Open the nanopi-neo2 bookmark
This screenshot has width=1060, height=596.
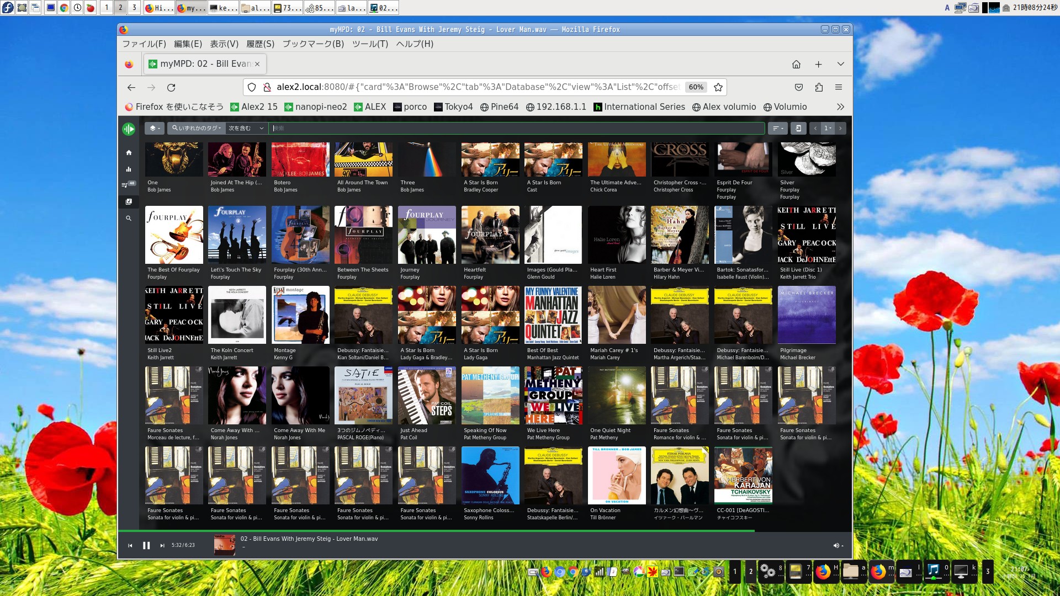pyautogui.click(x=315, y=107)
